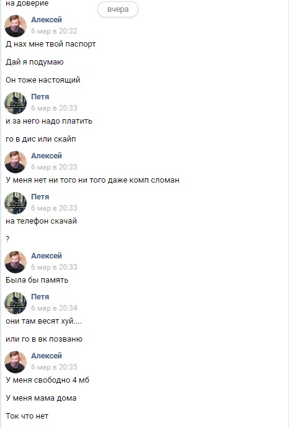This screenshot has width=289, height=428.
Task: Open Алексей name link above "Д нах мне твой паспорт"
Action: click(47, 20)
